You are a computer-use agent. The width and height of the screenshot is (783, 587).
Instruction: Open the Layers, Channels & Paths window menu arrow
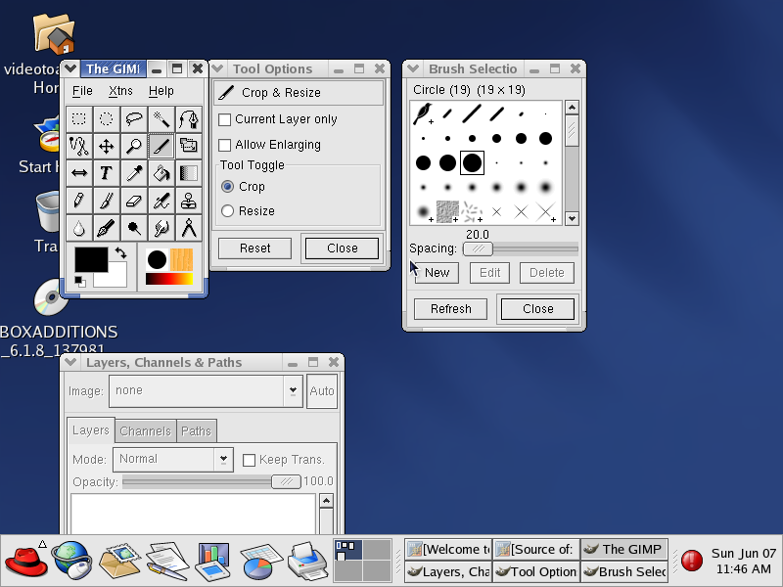70,362
